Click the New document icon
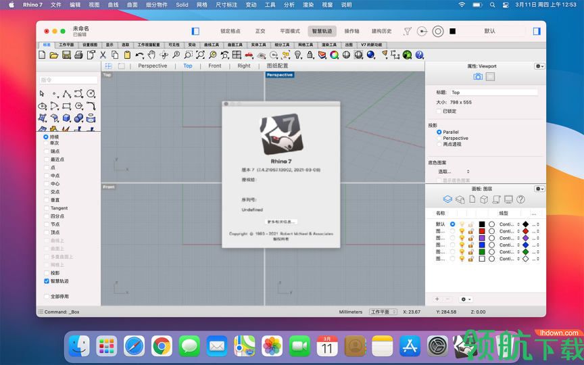 click(42, 55)
